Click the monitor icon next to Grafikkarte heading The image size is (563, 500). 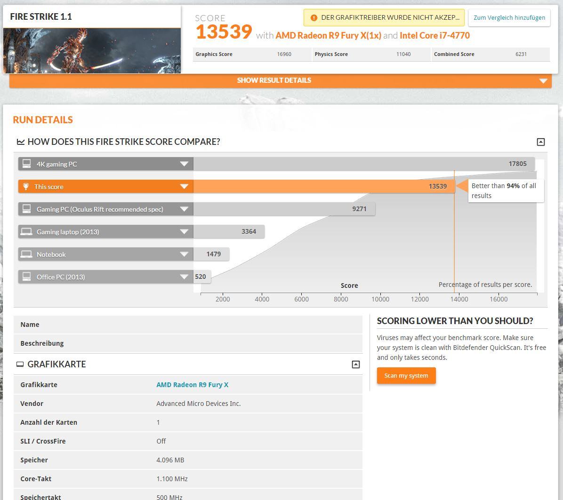click(x=20, y=365)
